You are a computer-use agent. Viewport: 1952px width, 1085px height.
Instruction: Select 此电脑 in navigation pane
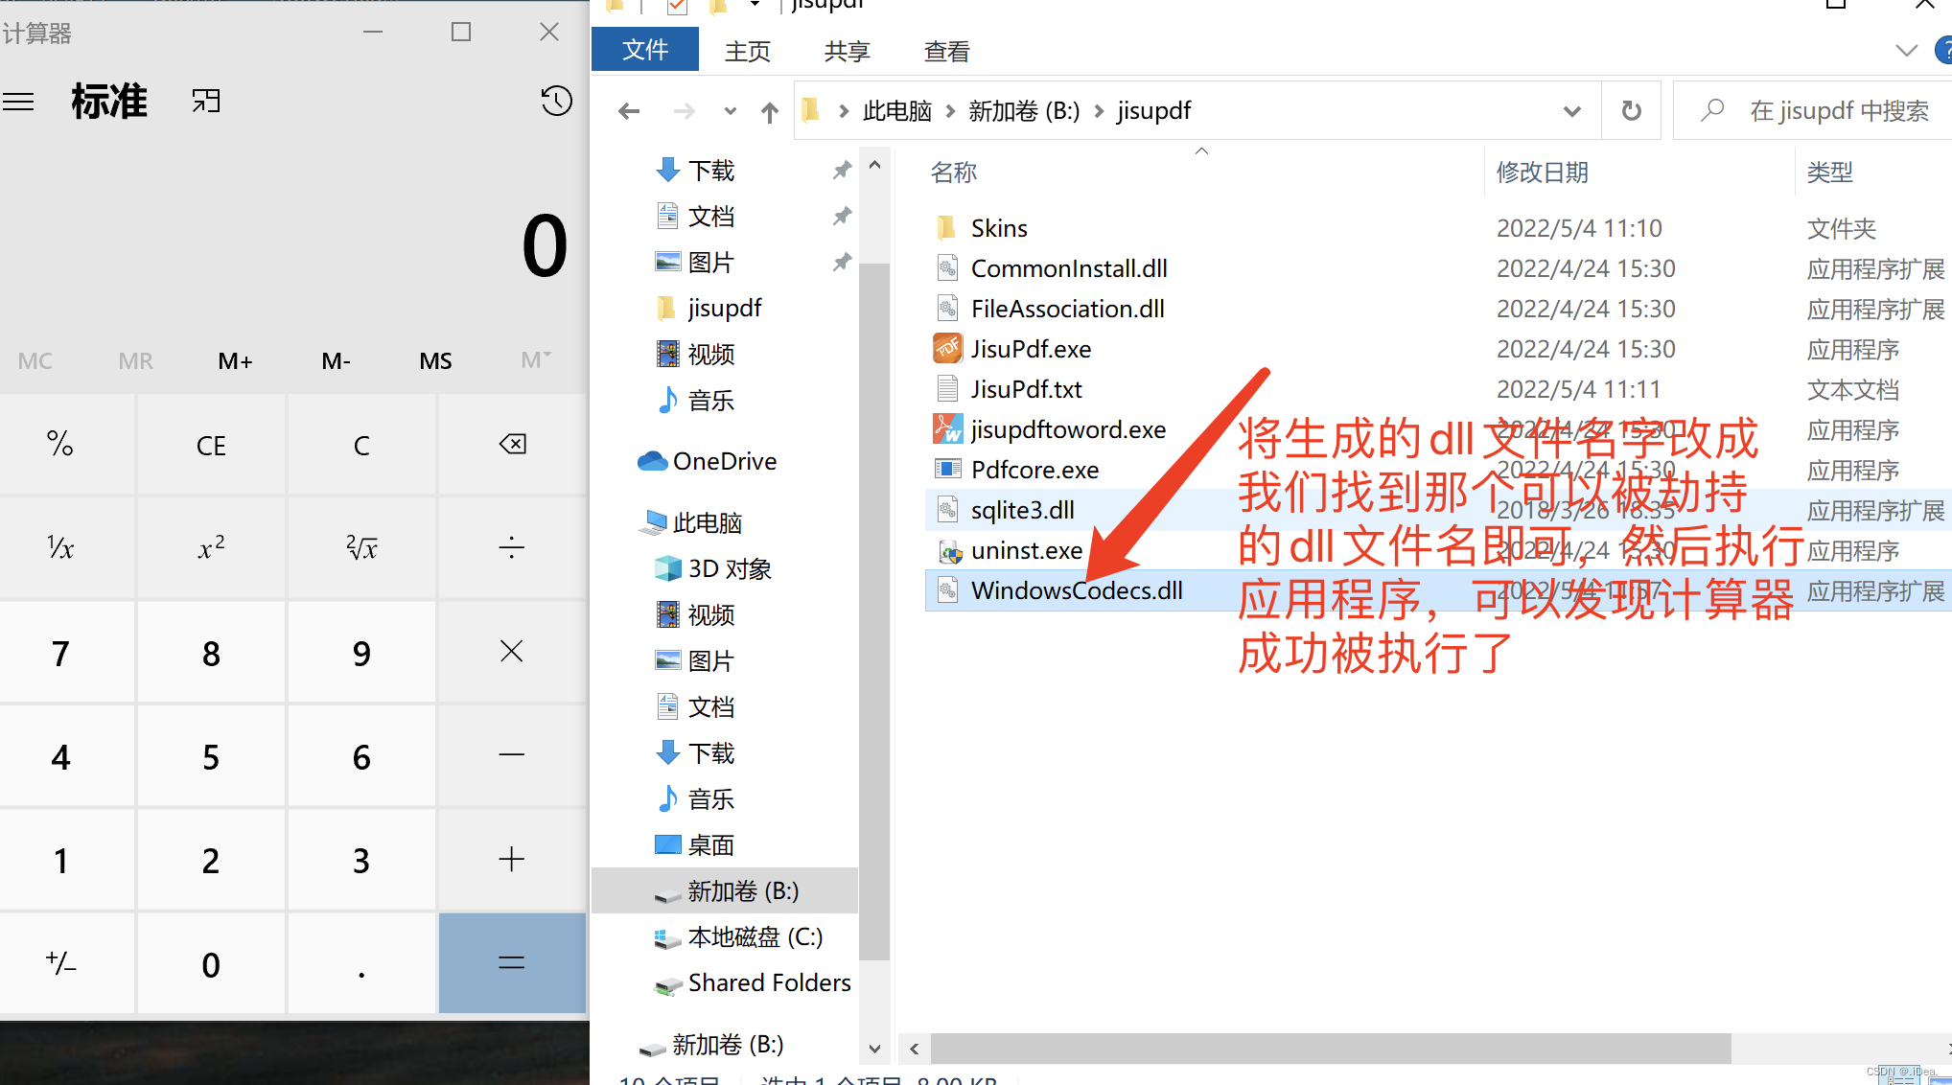point(708,522)
